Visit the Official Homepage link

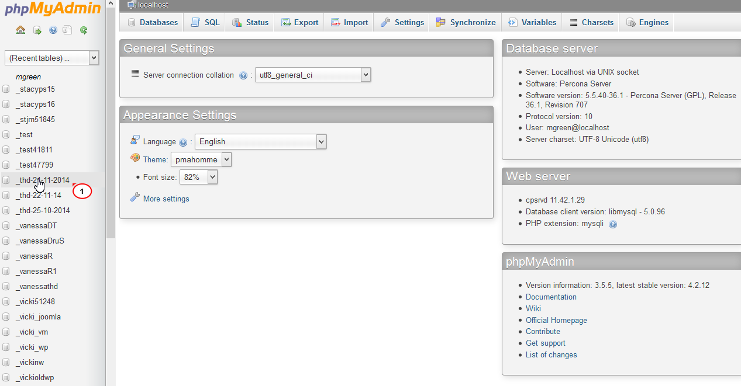[556, 320]
